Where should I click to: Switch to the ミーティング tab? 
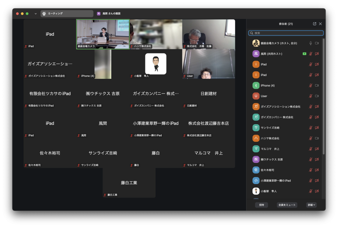(x=67, y=14)
